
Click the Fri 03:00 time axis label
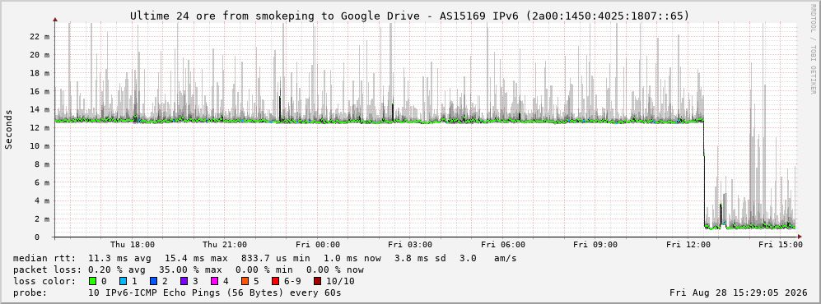tap(410, 245)
